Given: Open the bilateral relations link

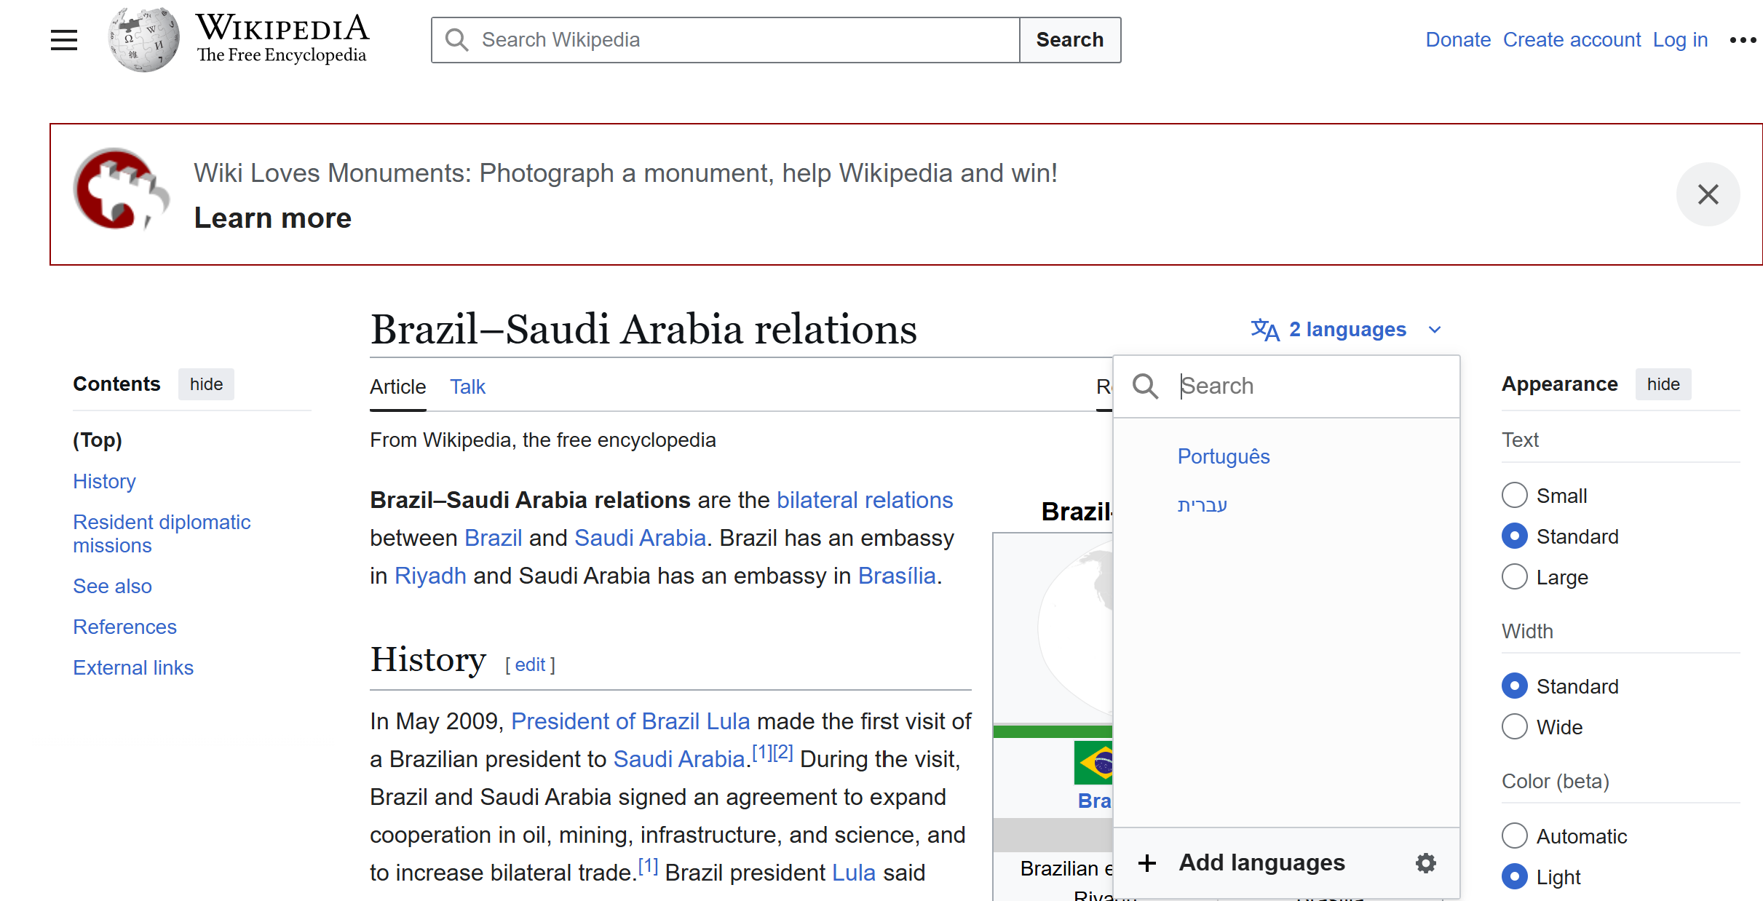Looking at the screenshot, I should click(865, 500).
